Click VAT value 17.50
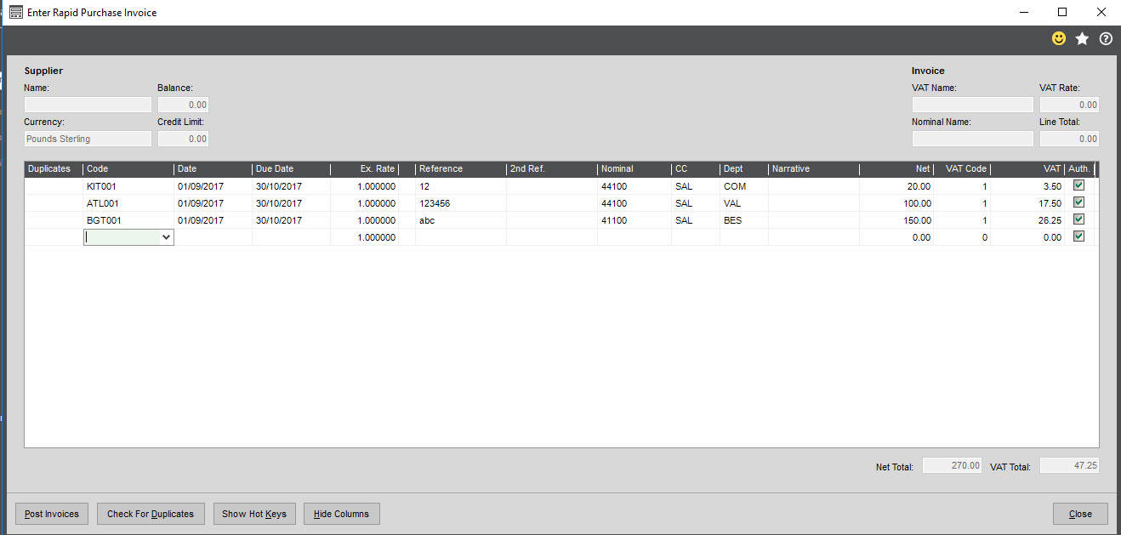 point(1028,203)
